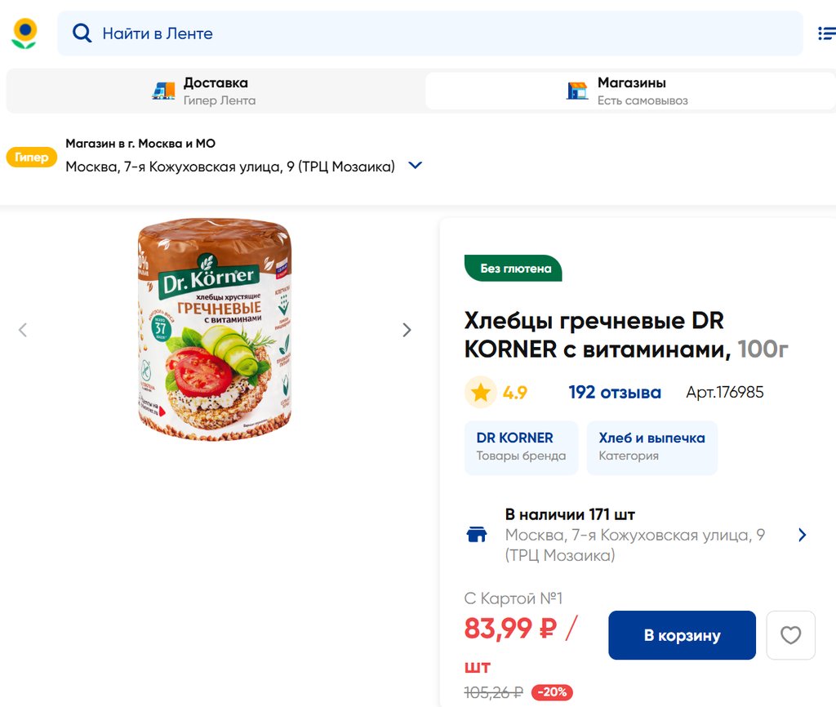Click the delivery truck icon
Image resolution: width=836 pixels, height=707 pixels.
pos(163,91)
